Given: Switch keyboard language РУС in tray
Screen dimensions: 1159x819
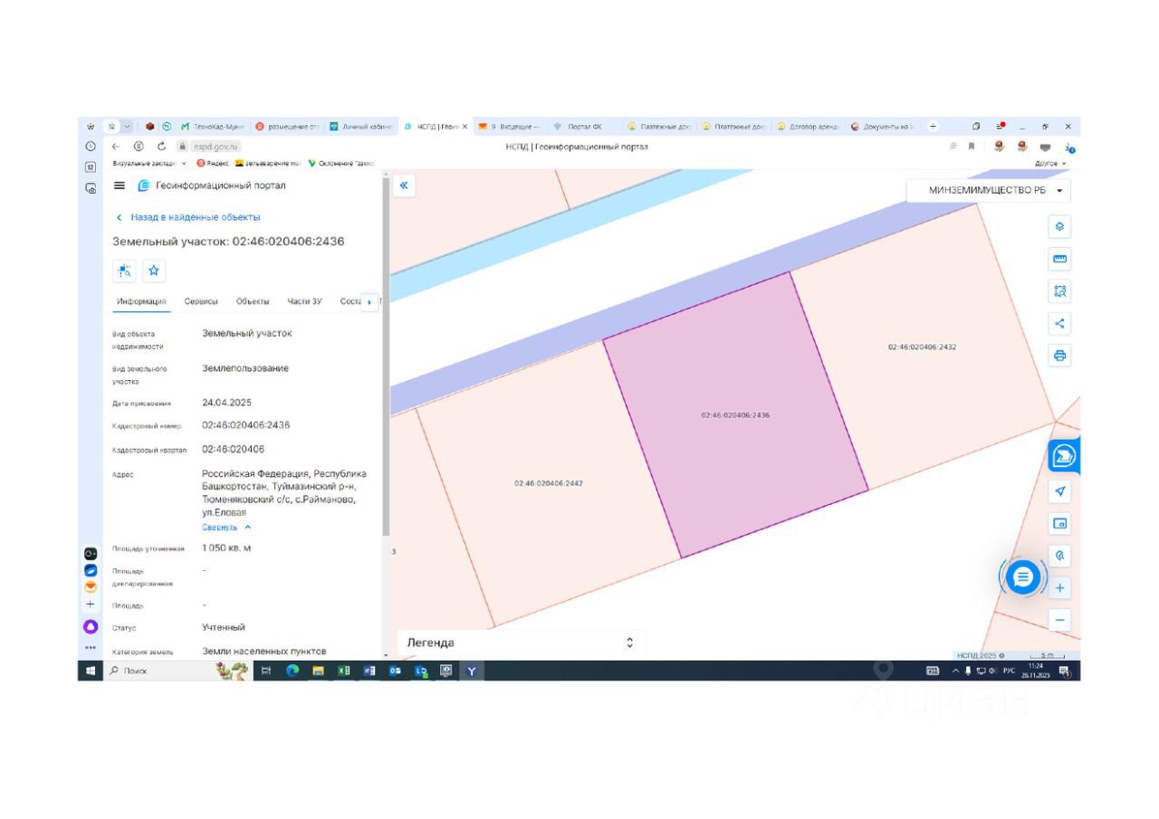Looking at the screenshot, I should tap(1009, 671).
